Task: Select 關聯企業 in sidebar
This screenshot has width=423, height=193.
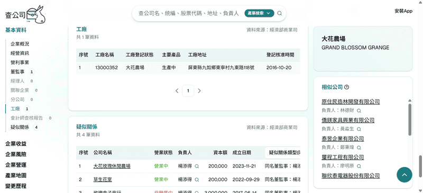Action: [20, 90]
